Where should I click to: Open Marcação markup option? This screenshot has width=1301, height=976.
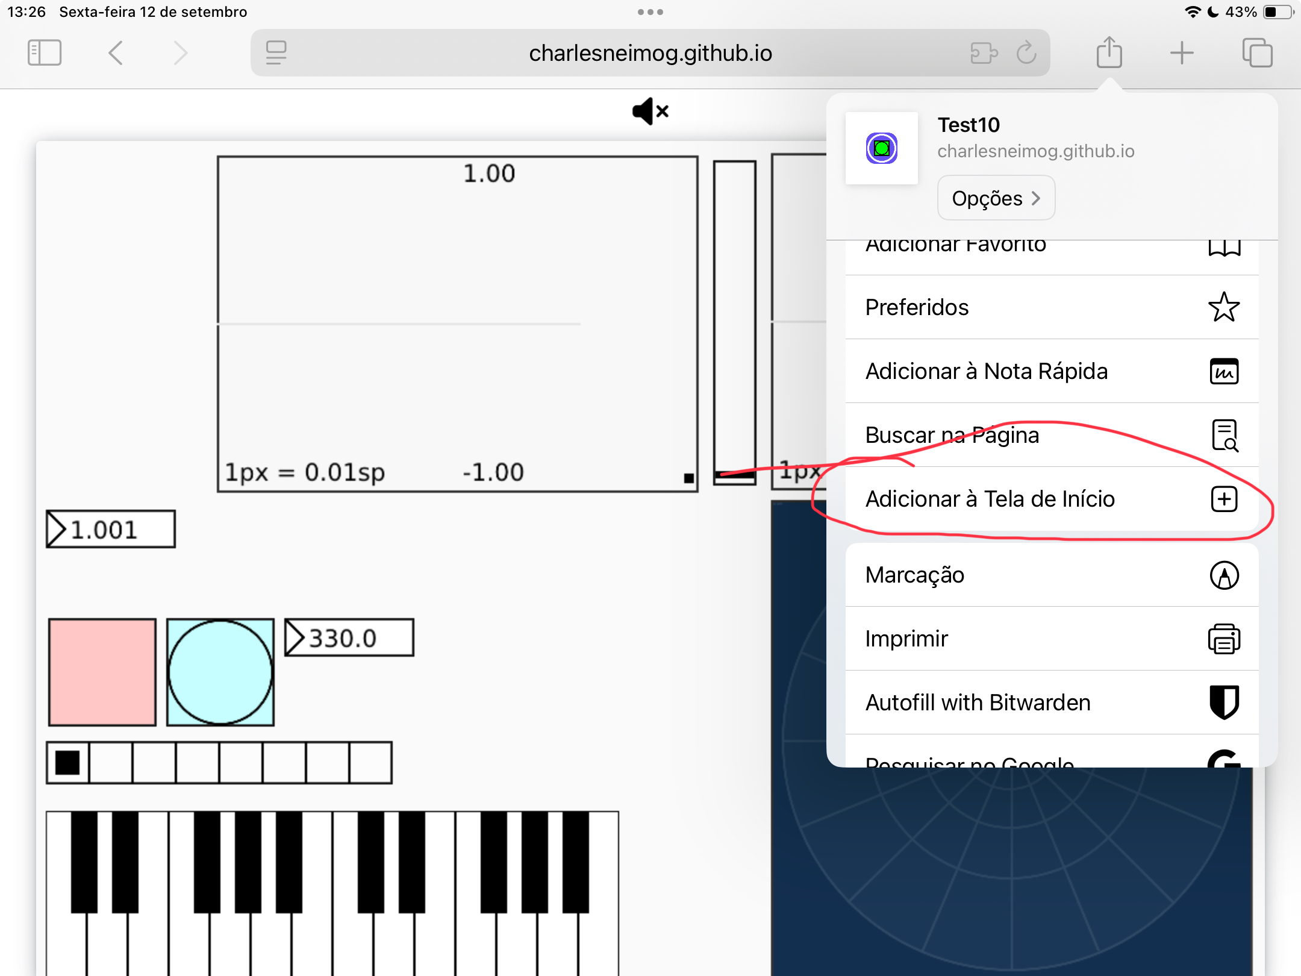pos(1052,575)
